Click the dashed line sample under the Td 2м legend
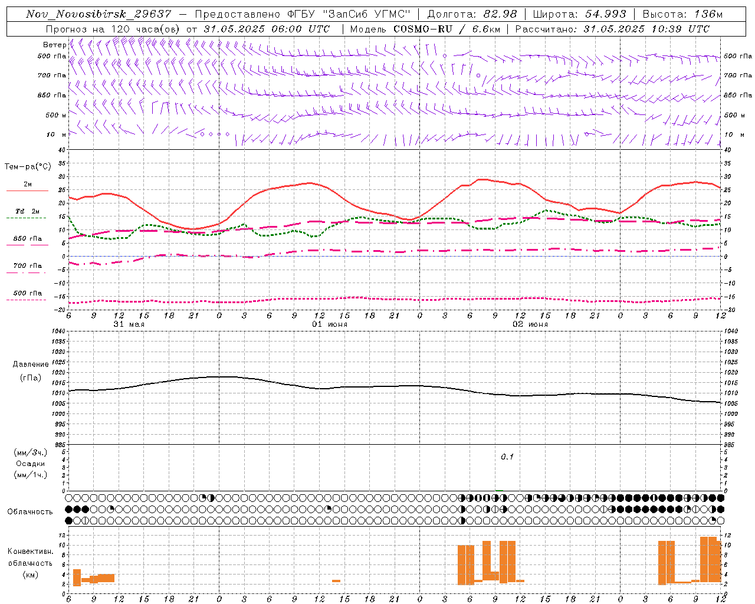 [x=27, y=218]
